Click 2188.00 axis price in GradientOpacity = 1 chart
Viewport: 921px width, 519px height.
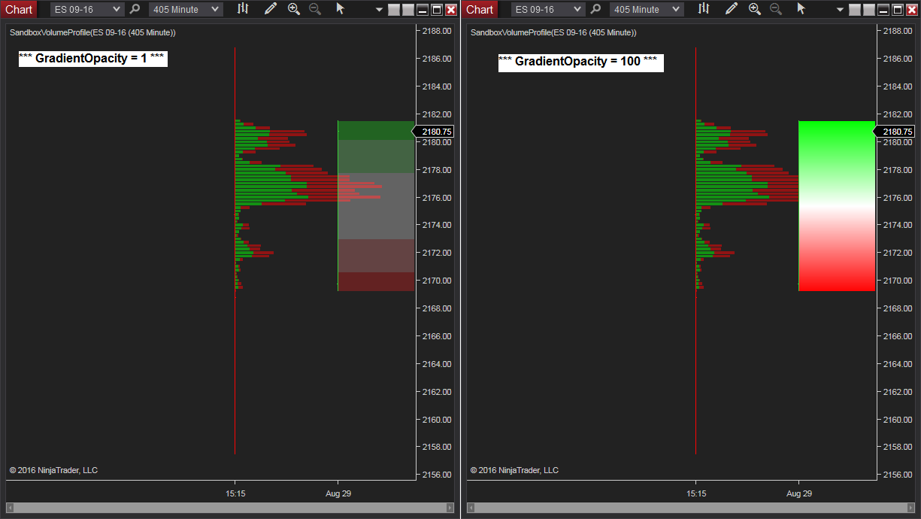[x=437, y=31]
